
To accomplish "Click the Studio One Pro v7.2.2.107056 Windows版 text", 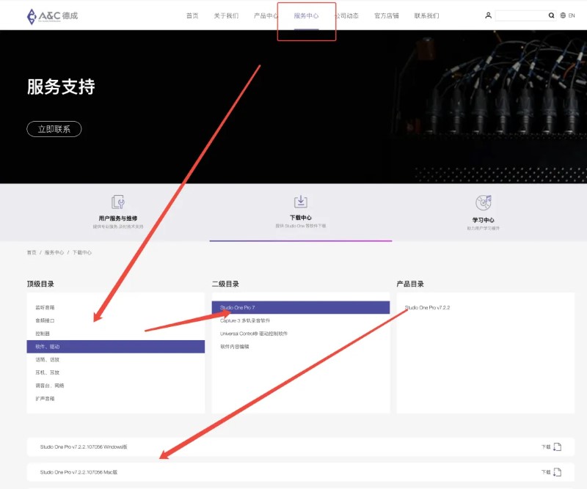I will click(84, 446).
